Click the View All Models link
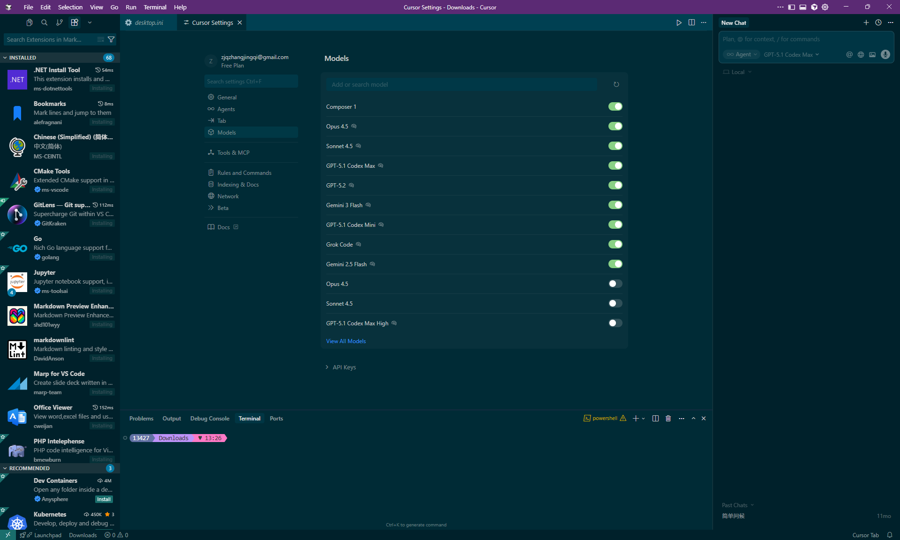This screenshot has width=900, height=540. 346,341
